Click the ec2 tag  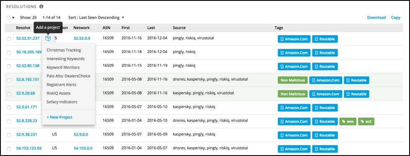pyautogui.click(x=366, y=122)
